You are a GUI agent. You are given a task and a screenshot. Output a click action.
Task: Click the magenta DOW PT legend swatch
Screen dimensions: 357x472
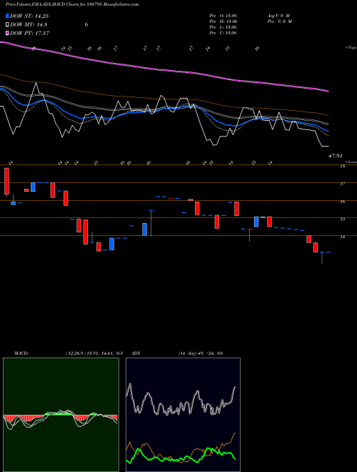point(7,33)
